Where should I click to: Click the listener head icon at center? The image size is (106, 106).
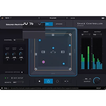(x=53, y=52)
